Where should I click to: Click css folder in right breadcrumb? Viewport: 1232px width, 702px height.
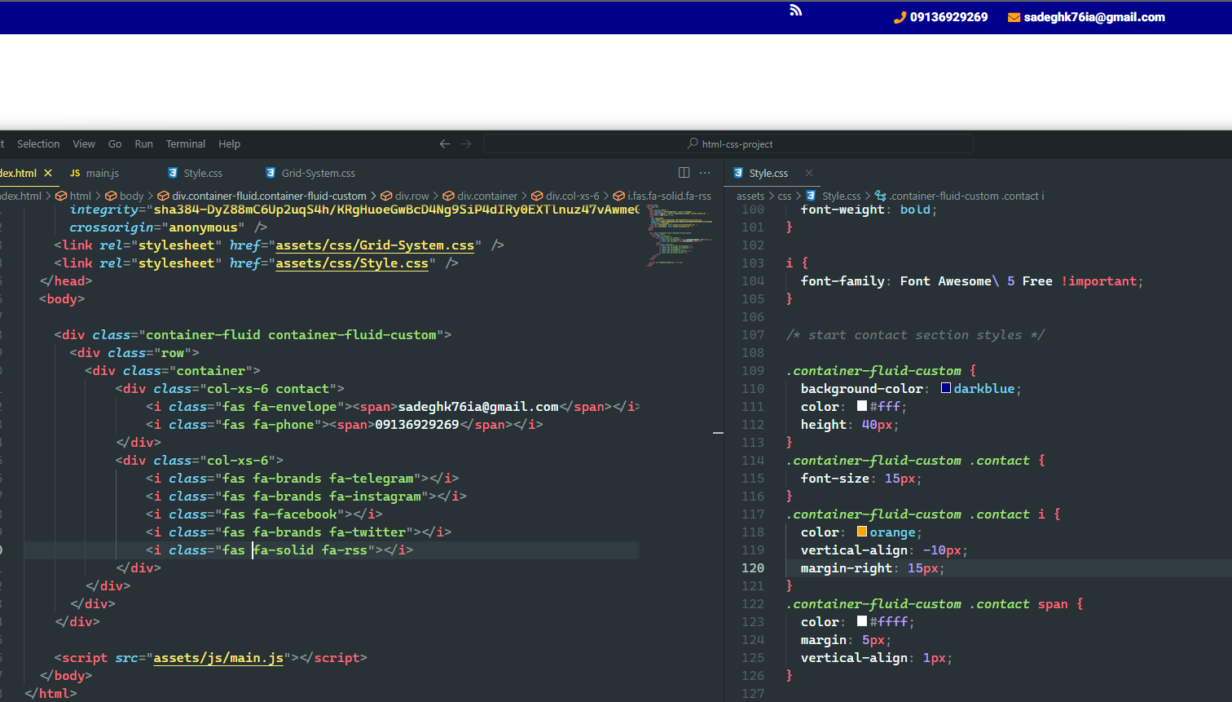pos(785,196)
